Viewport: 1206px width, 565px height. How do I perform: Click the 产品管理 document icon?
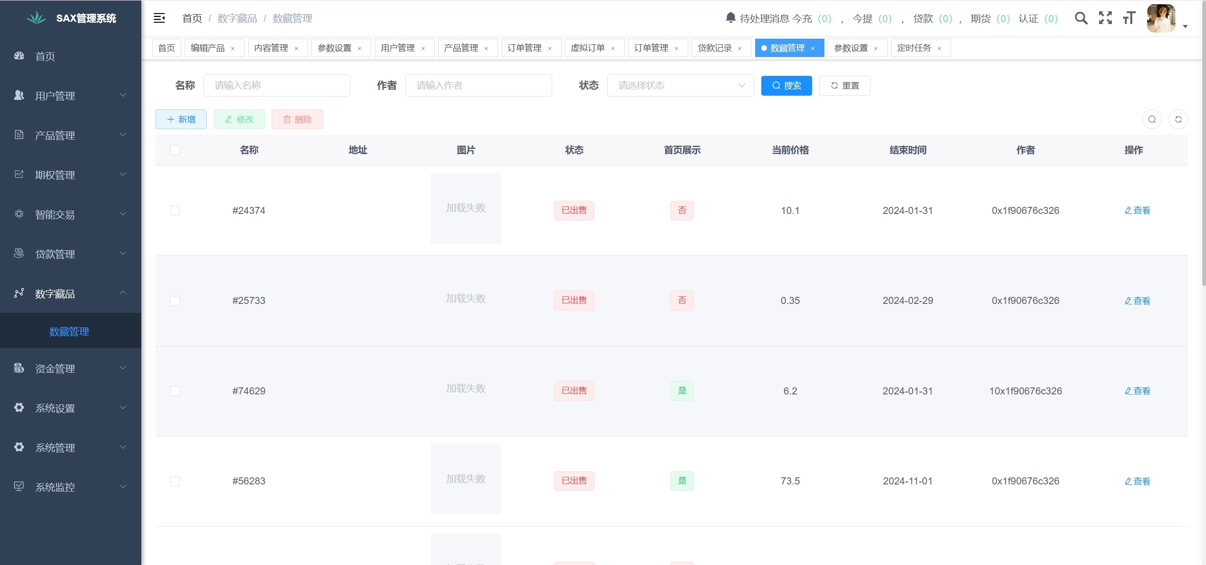(x=19, y=135)
